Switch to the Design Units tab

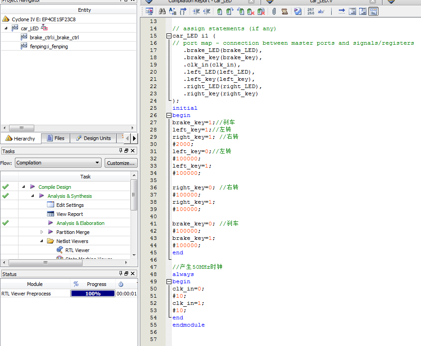[x=93, y=138]
